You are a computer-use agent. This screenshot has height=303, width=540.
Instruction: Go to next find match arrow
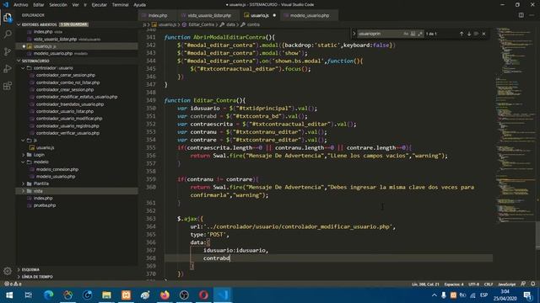469,34
